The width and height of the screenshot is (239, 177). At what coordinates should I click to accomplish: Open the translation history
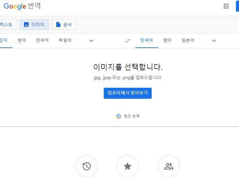[86, 166]
